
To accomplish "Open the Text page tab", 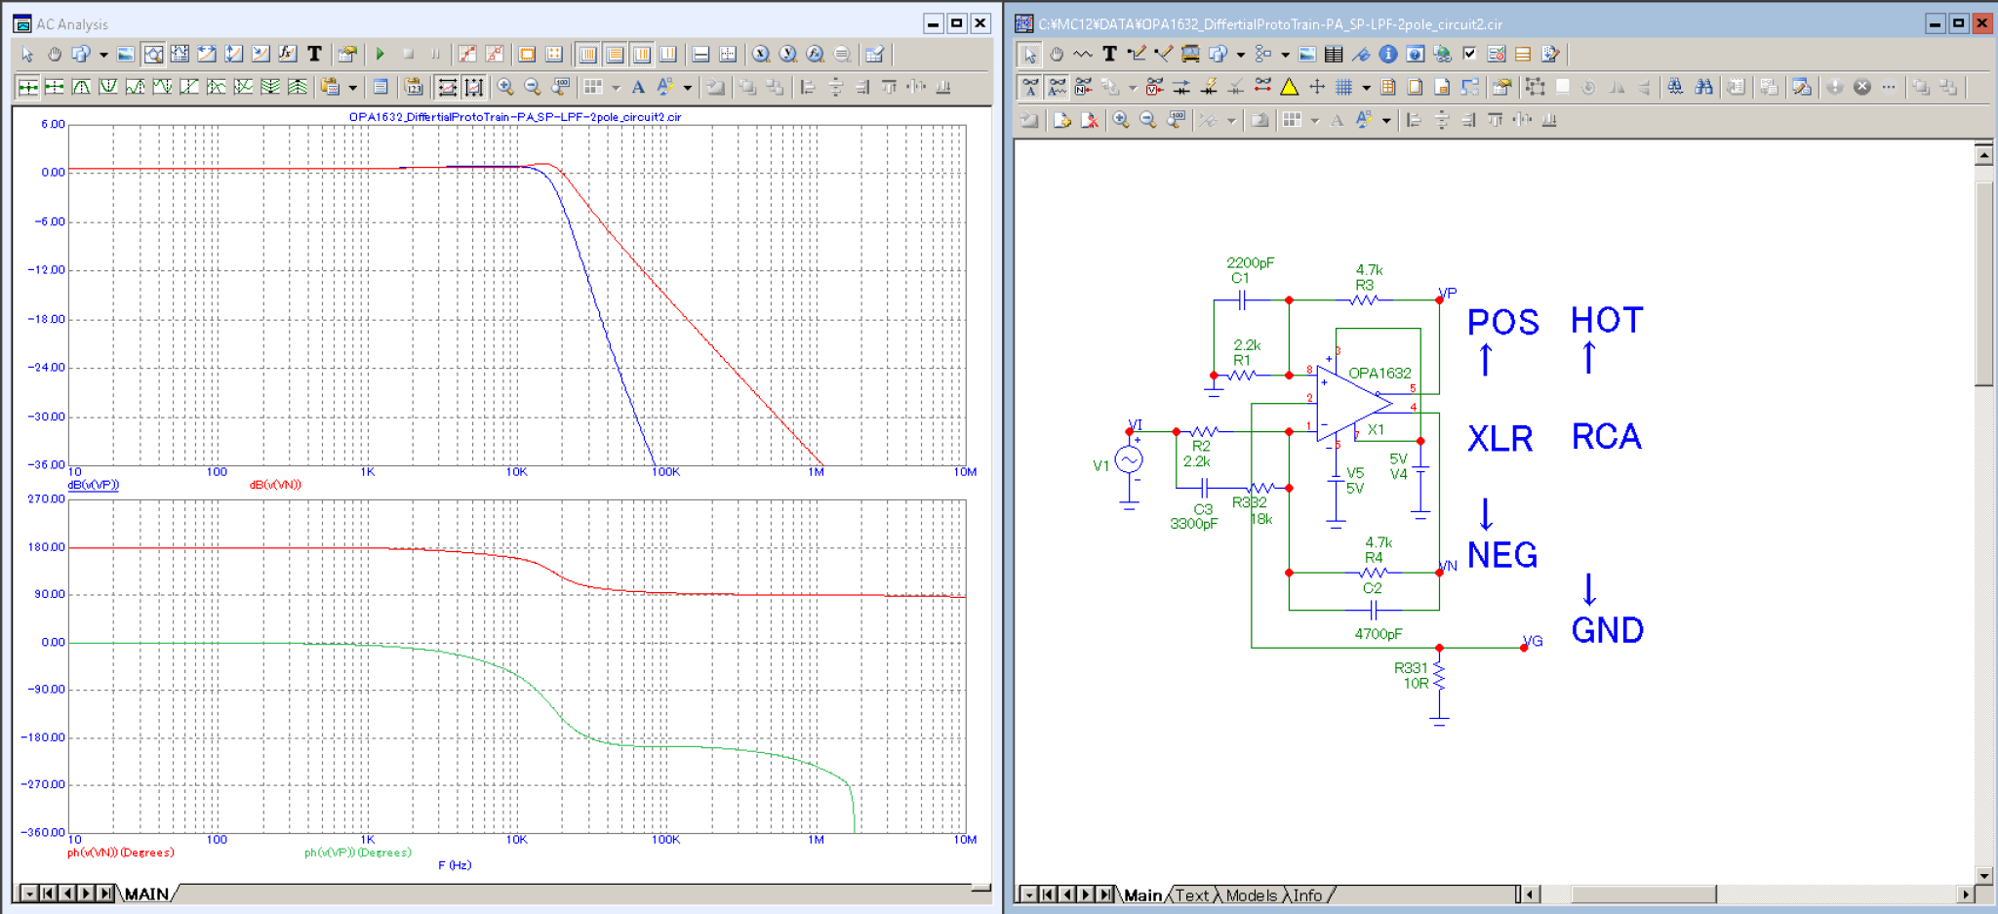I will click(1191, 894).
